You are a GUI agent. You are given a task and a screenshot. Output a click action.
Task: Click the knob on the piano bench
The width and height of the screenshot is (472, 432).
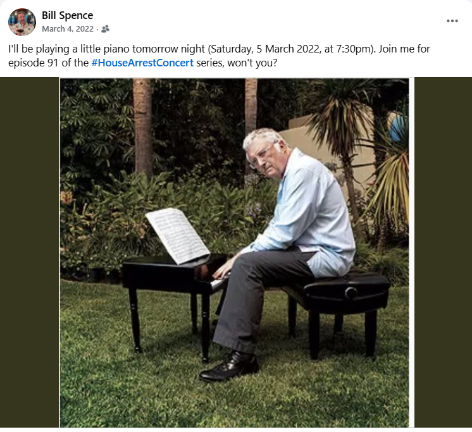click(351, 292)
